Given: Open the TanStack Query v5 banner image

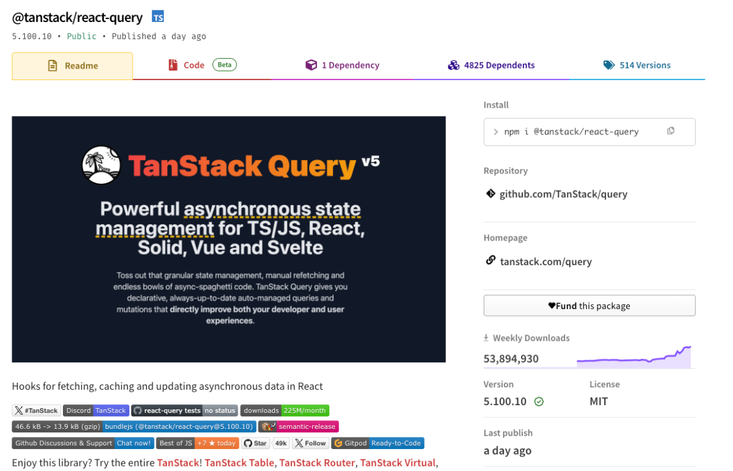Looking at the screenshot, I should click(x=228, y=239).
